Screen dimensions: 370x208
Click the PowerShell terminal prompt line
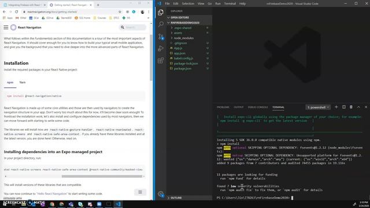pos(255,198)
